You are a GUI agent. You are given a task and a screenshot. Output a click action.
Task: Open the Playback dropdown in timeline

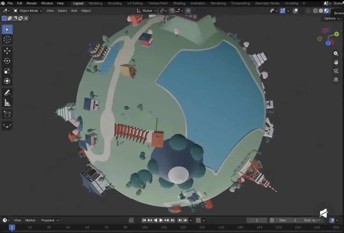tap(50, 220)
